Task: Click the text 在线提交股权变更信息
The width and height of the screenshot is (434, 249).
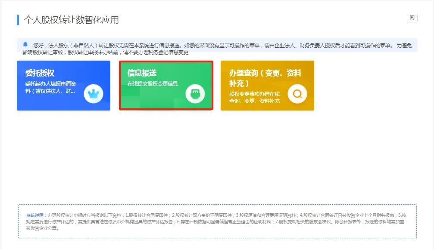Action: (153, 83)
